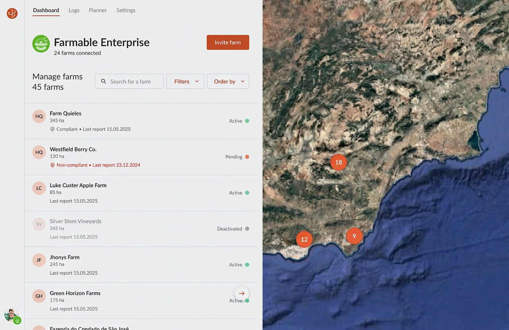The height and width of the screenshot is (330, 509).
Task: Open the user profile avatar
Action: [12, 315]
